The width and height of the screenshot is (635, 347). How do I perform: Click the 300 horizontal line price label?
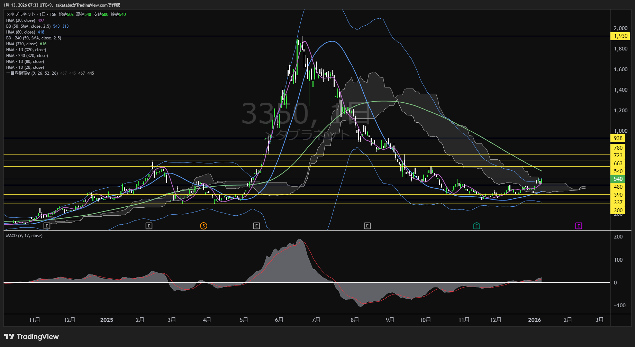point(618,210)
